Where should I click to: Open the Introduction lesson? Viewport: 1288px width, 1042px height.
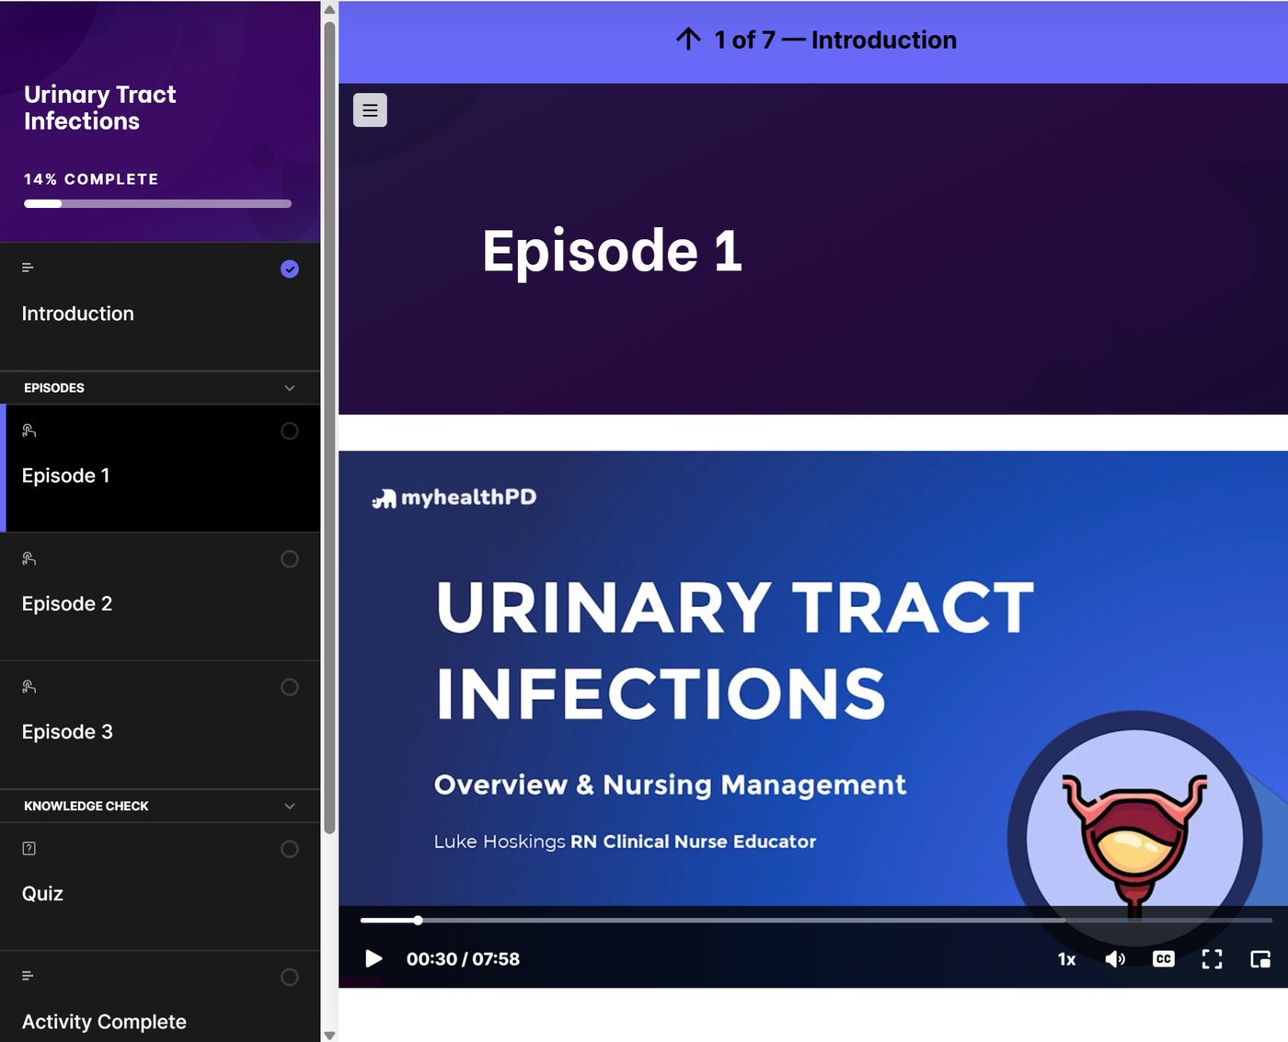tap(160, 307)
